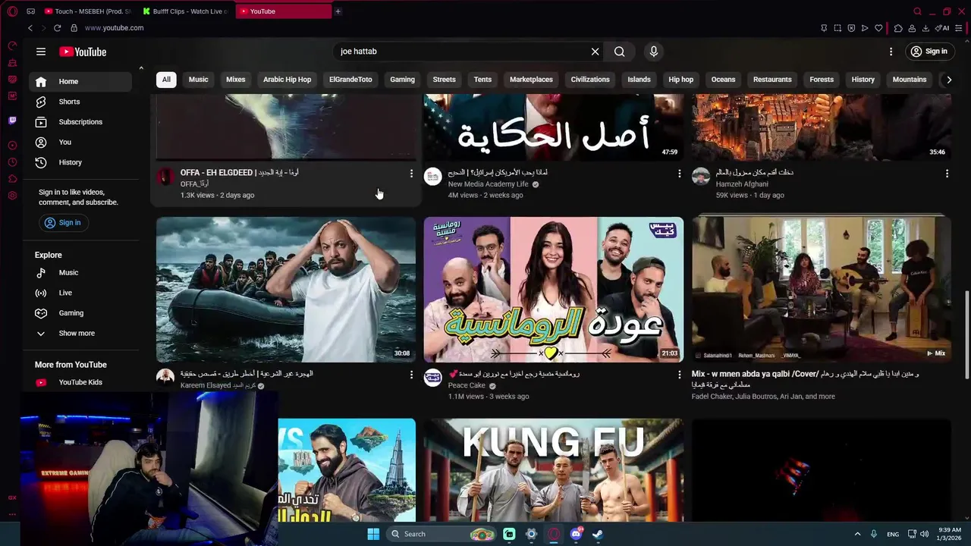Go back with the browser back arrow
This screenshot has height=546, width=971.
point(30,28)
